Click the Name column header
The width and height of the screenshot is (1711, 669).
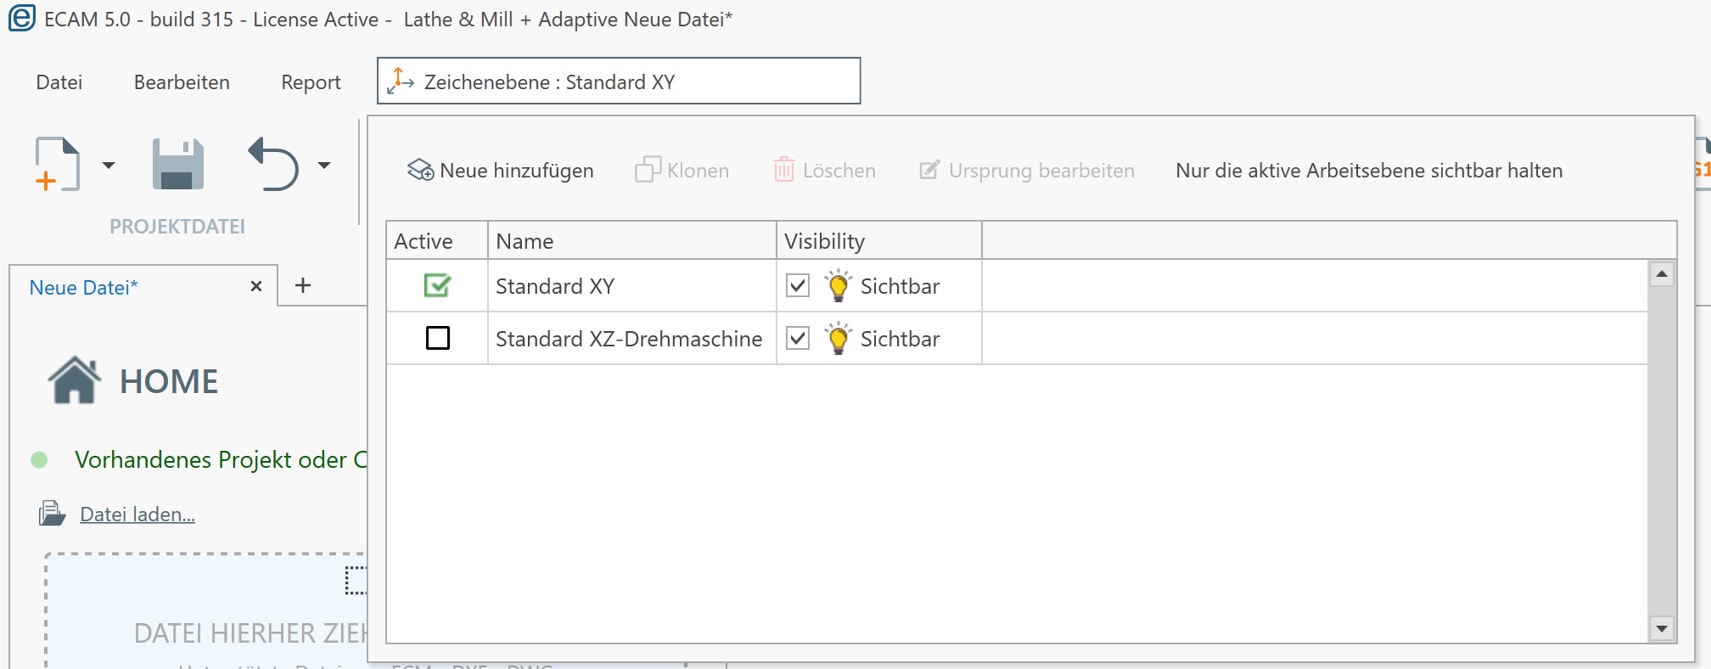tap(632, 241)
